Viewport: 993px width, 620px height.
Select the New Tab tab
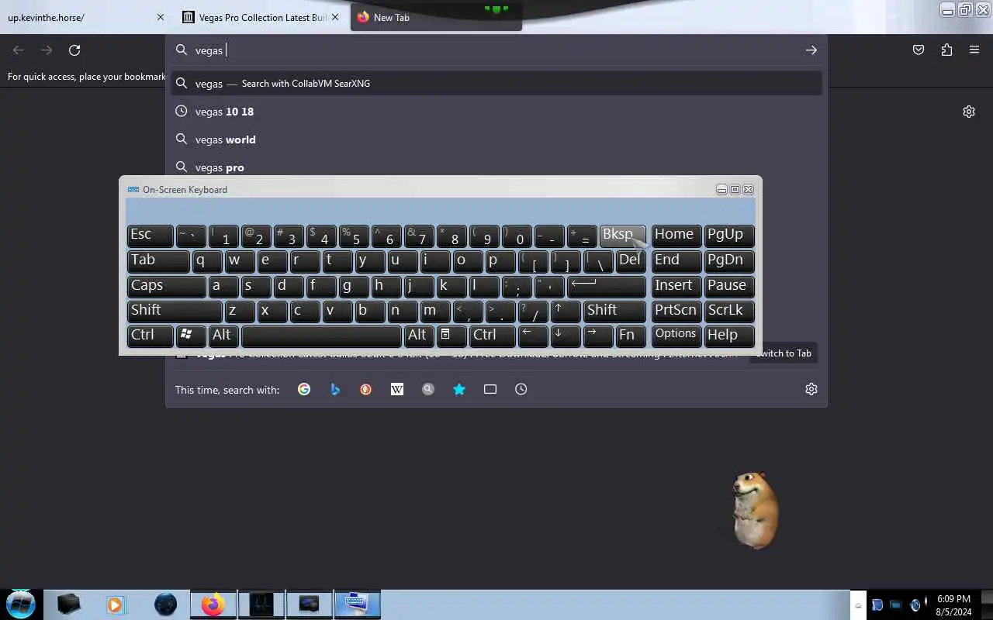436,17
